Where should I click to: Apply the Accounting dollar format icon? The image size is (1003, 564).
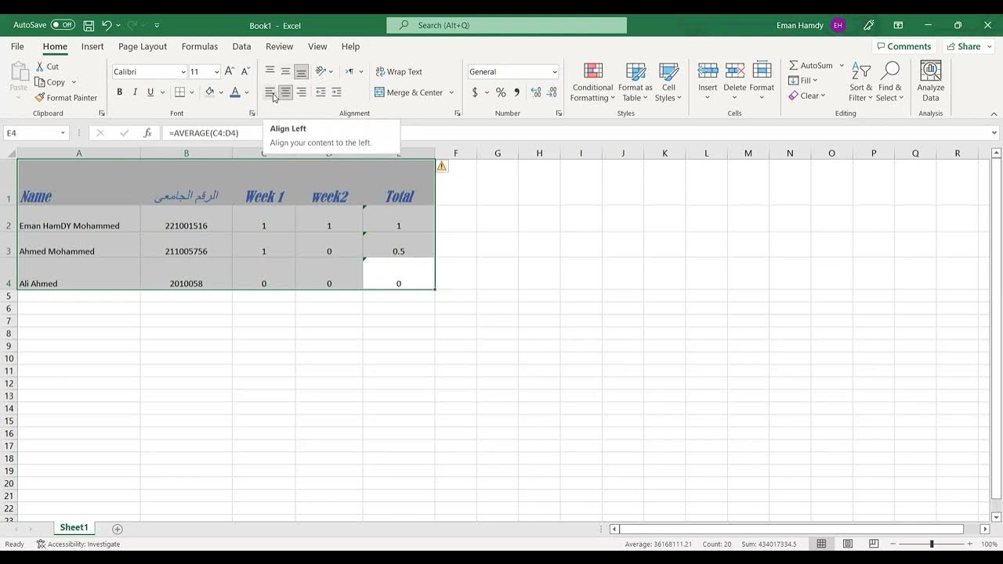tap(475, 92)
